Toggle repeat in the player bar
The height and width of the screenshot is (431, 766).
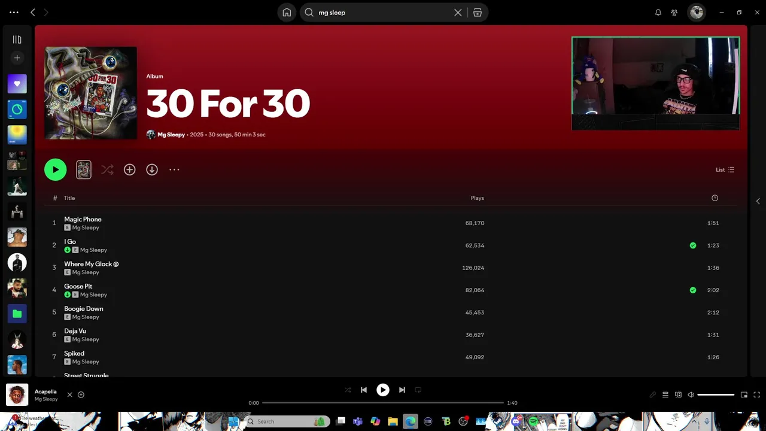coord(418,390)
